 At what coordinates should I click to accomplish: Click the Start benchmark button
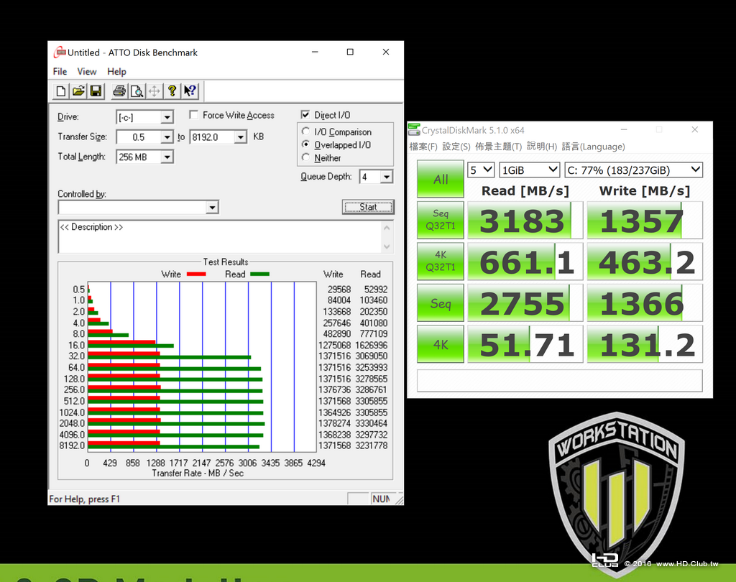tap(368, 207)
